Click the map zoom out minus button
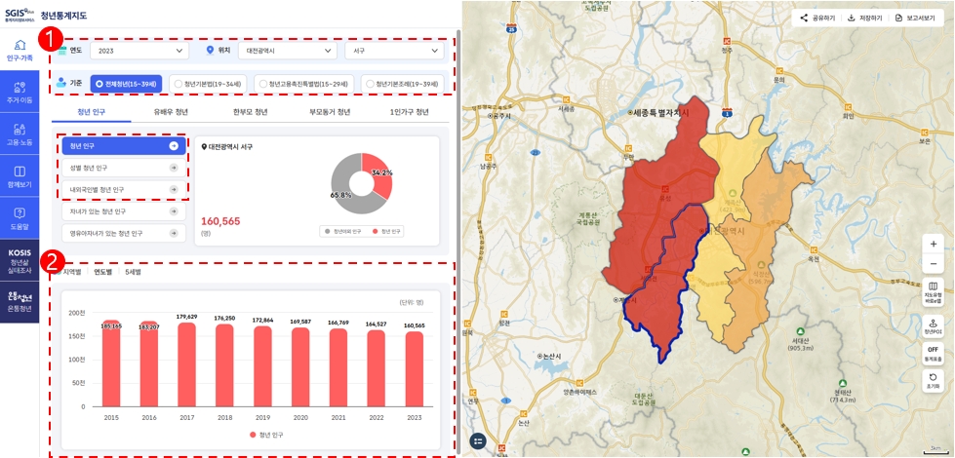 tap(933, 264)
